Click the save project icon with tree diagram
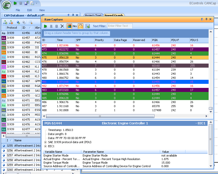 [26, 3]
